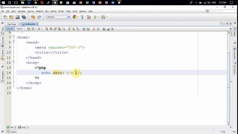Click the grayed Redo arrow icon
Image resolution: width=238 pixels, height=134 pixels.
(x=39, y=17)
